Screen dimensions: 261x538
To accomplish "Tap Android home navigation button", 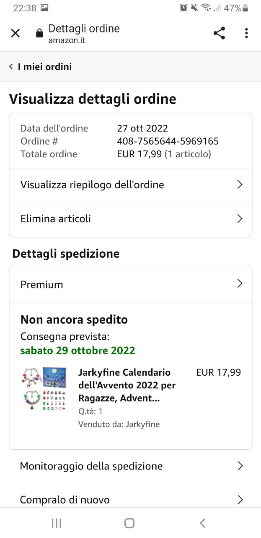I will [x=129, y=523].
